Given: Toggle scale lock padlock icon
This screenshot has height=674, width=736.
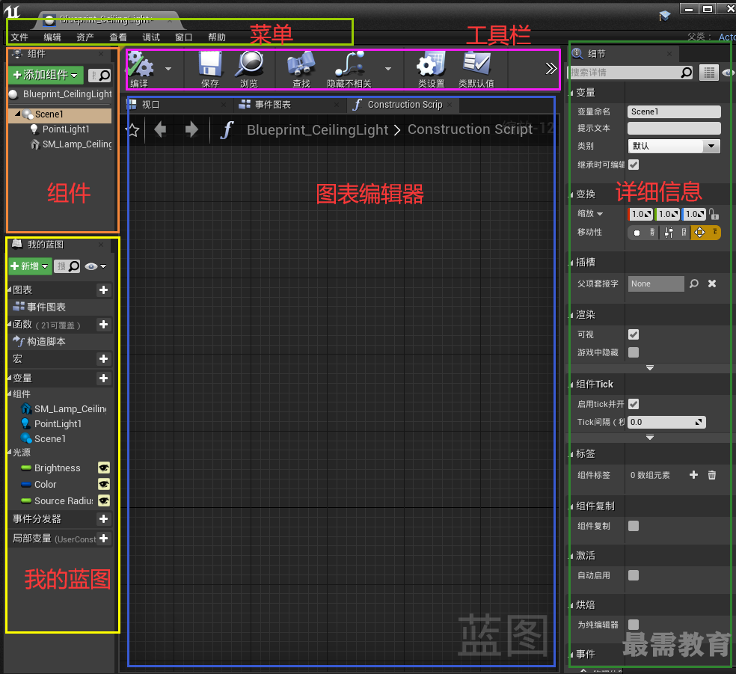Looking at the screenshot, I should point(714,214).
